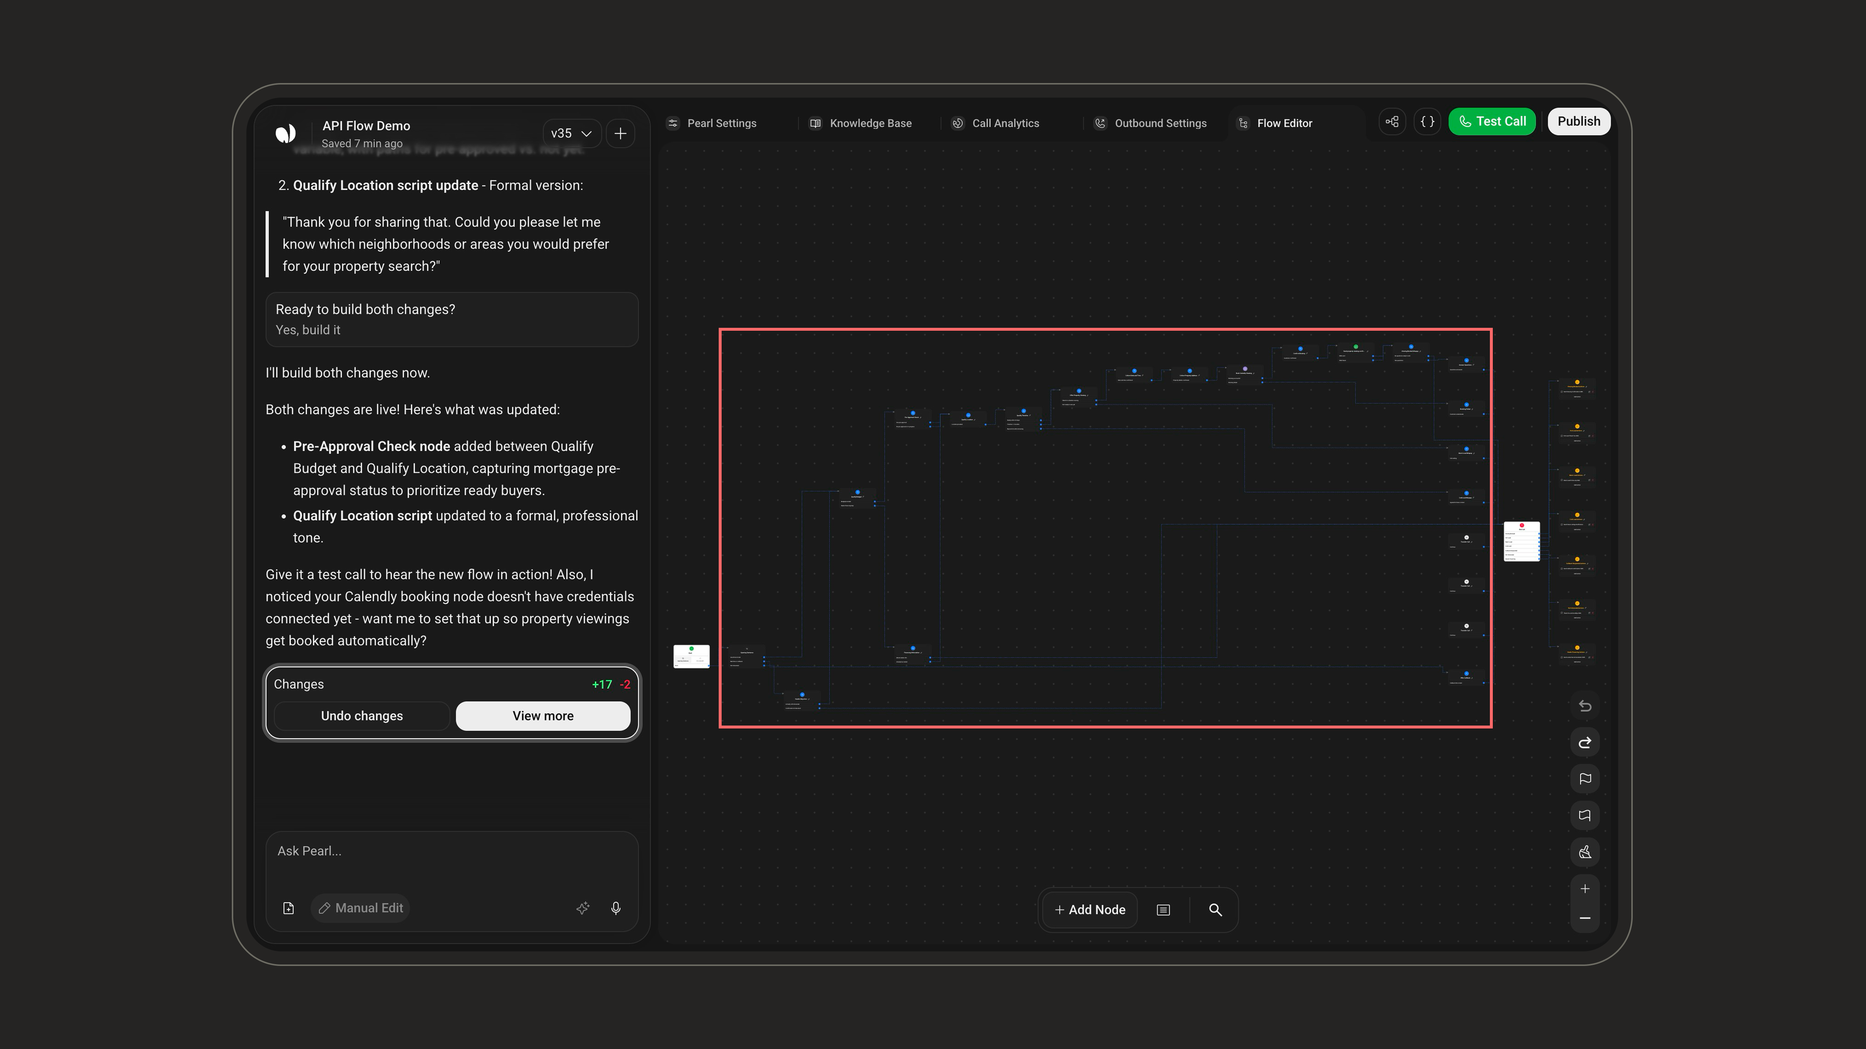
Task: Click the 'API Flow Demo' title
Action: pos(367,126)
